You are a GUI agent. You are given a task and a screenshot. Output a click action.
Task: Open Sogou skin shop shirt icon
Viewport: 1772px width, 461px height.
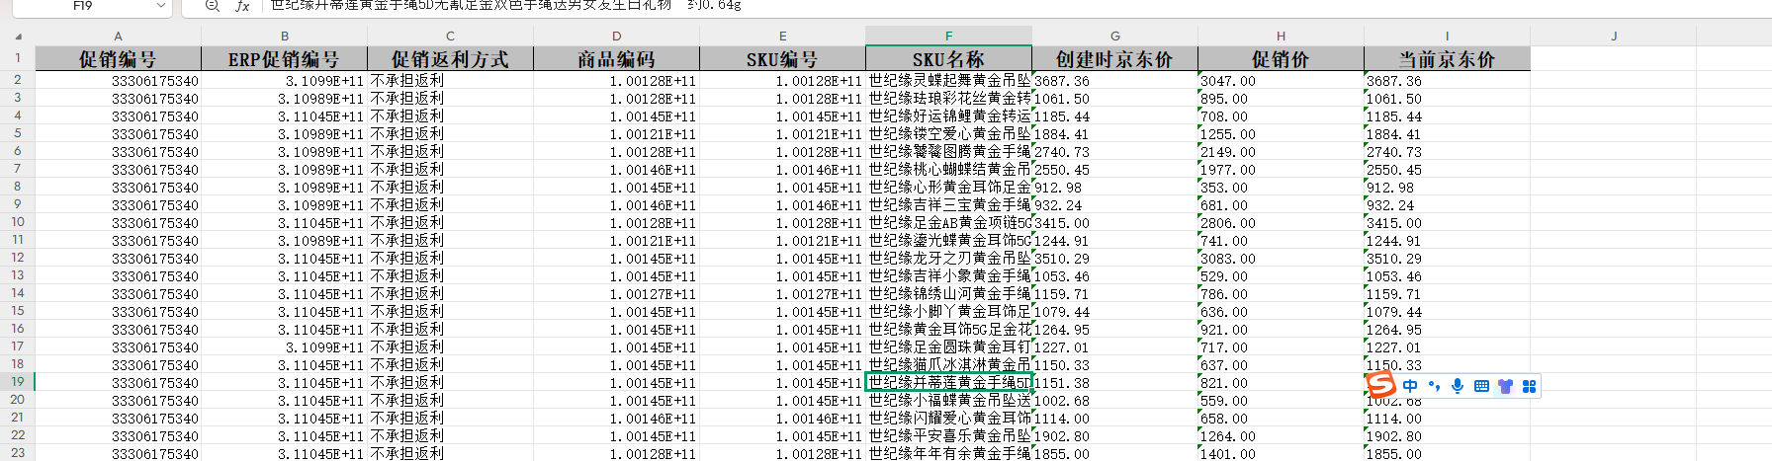1505,386
